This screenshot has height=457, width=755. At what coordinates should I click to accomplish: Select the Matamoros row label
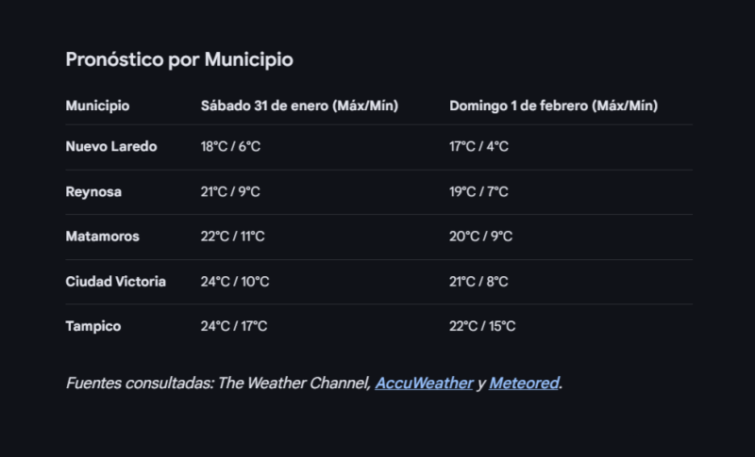click(x=102, y=237)
